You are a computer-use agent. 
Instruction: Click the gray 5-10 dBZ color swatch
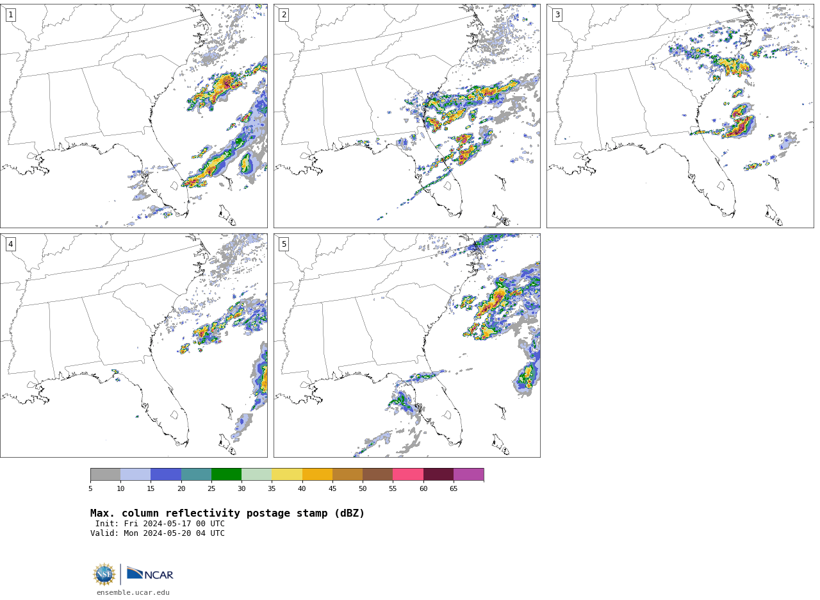click(105, 474)
